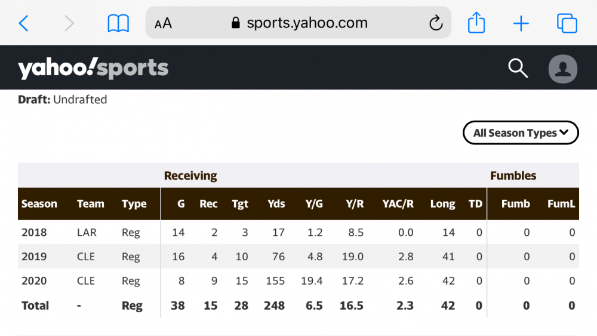Image resolution: width=597 pixels, height=336 pixels.
Task: Tap the forward navigation arrow
Action: (69, 24)
